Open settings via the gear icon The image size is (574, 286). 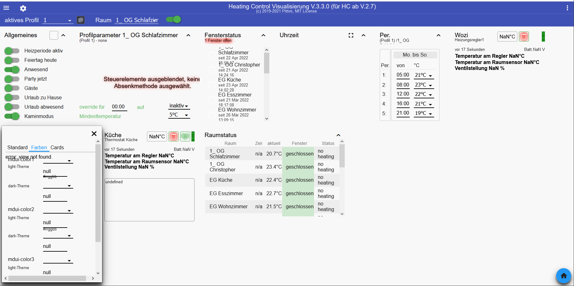(23, 8)
